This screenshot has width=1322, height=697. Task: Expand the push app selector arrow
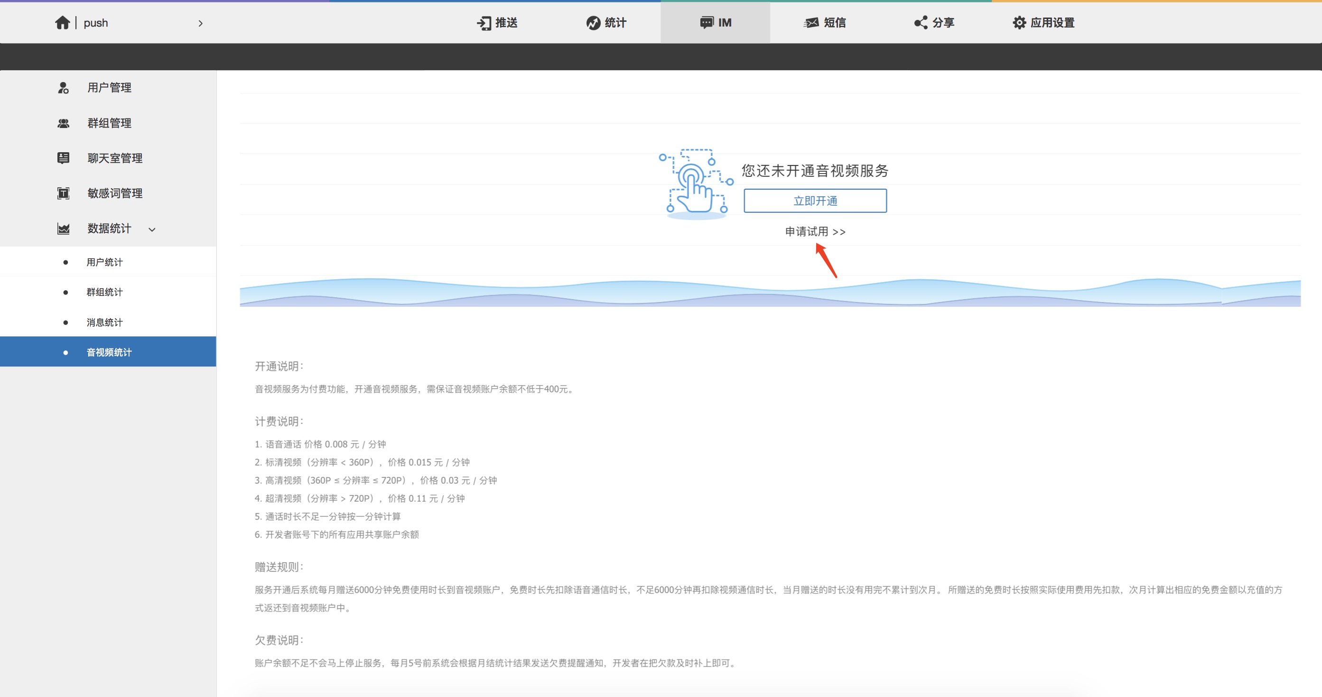pos(201,23)
